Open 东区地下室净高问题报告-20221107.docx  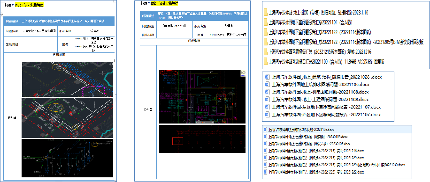pos(323,107)
